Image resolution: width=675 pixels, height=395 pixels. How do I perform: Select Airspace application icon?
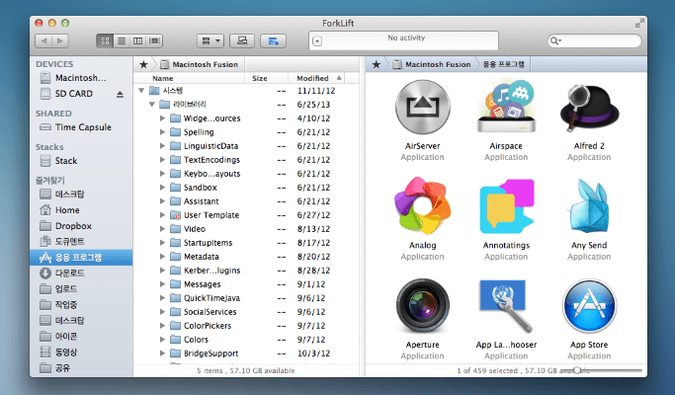pyautogui.click(x=506, y=107)
